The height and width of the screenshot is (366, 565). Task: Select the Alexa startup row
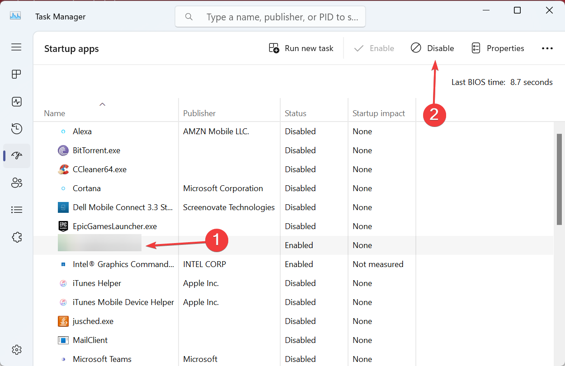(293, 131)
